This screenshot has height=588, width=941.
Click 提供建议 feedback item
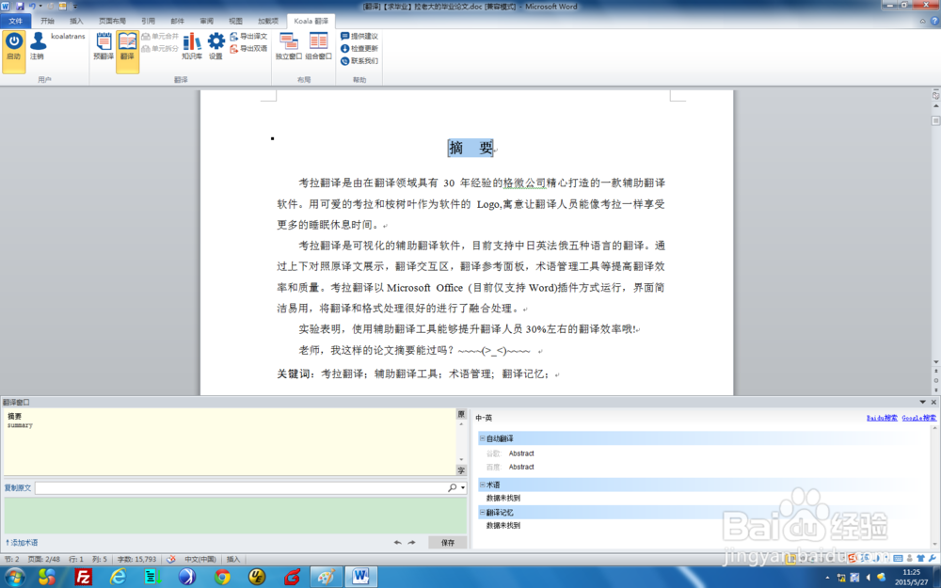[359, 37]
